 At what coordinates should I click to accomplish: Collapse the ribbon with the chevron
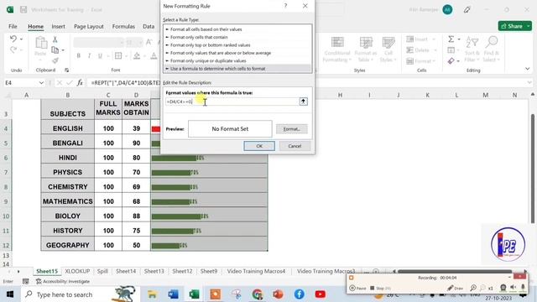528,69
